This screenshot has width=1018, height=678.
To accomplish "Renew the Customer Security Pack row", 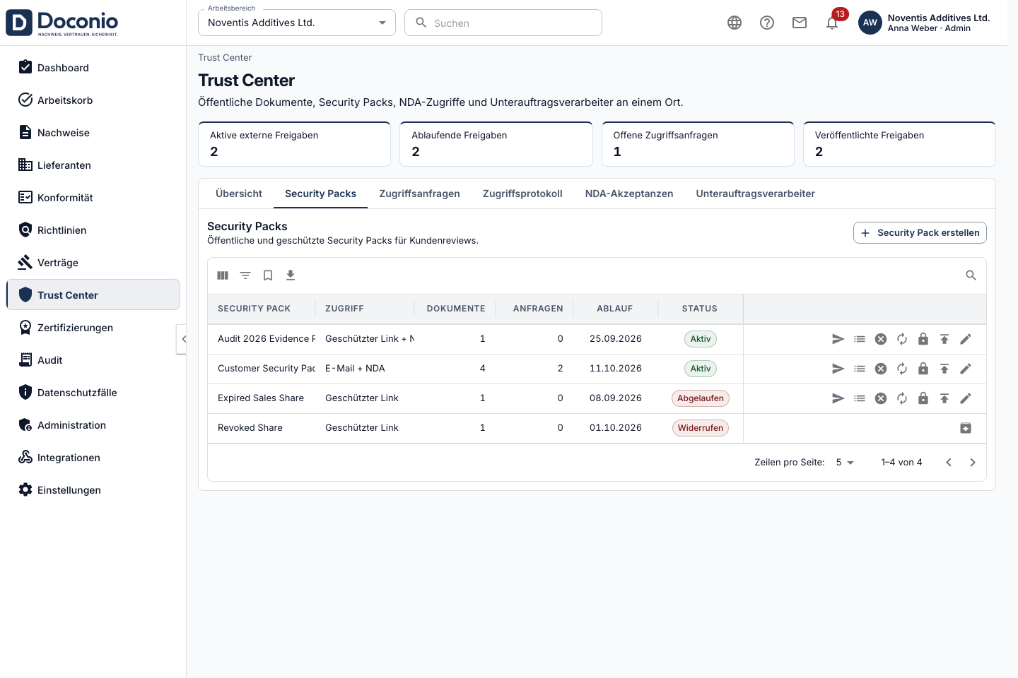I will point(902,369).
